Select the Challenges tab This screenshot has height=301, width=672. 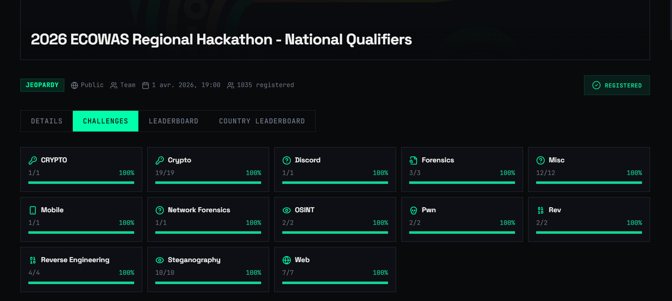(105, 121)
